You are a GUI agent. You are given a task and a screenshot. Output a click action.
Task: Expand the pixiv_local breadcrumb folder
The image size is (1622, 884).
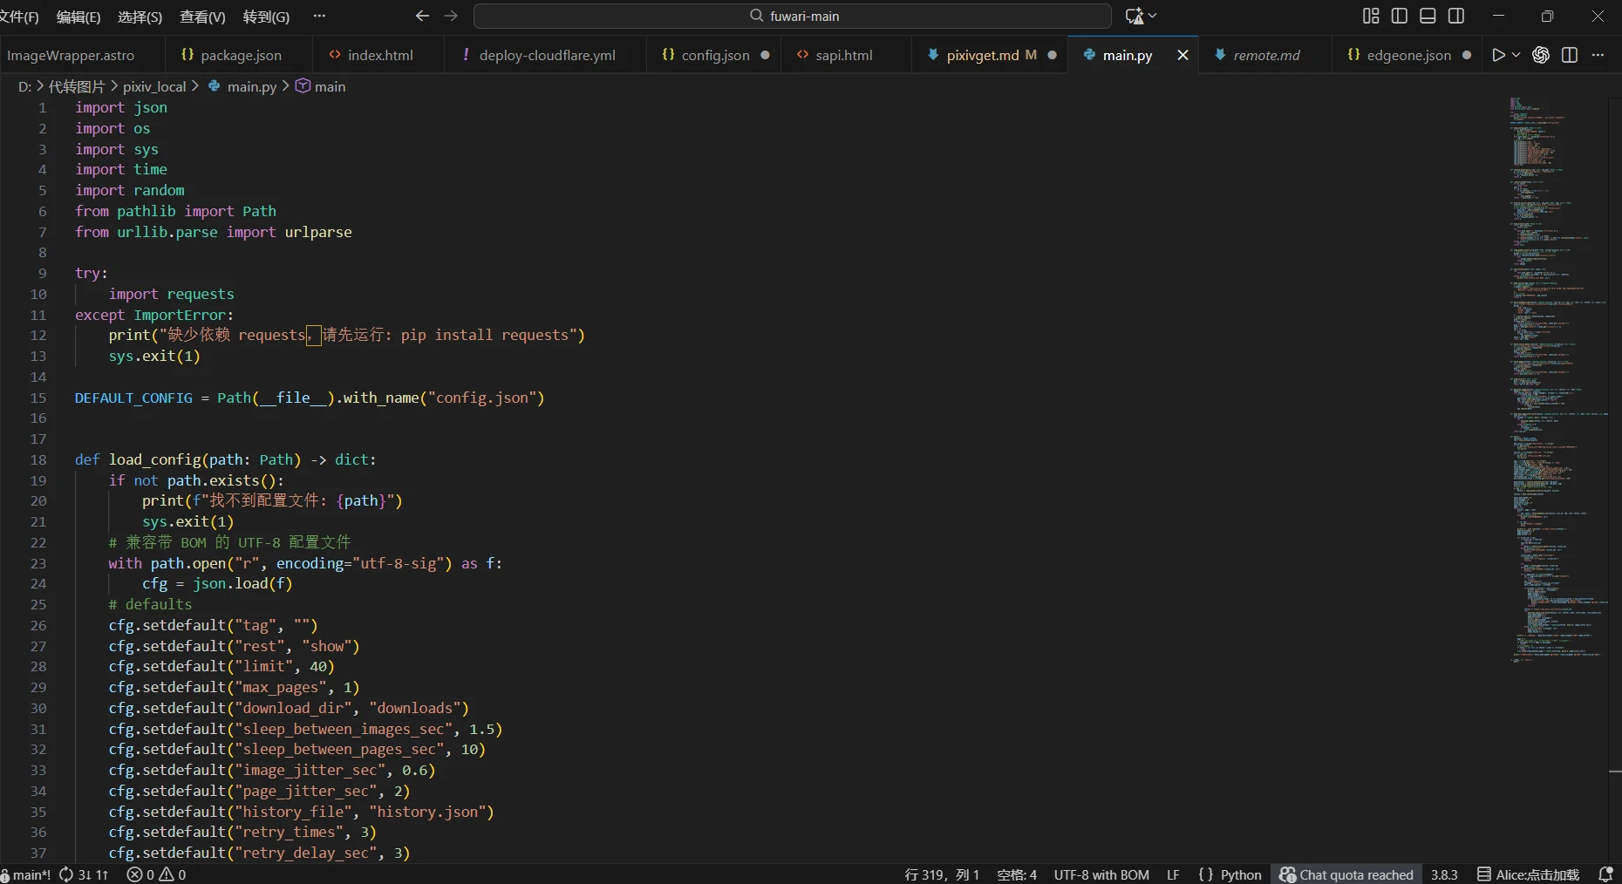[154, 86]
